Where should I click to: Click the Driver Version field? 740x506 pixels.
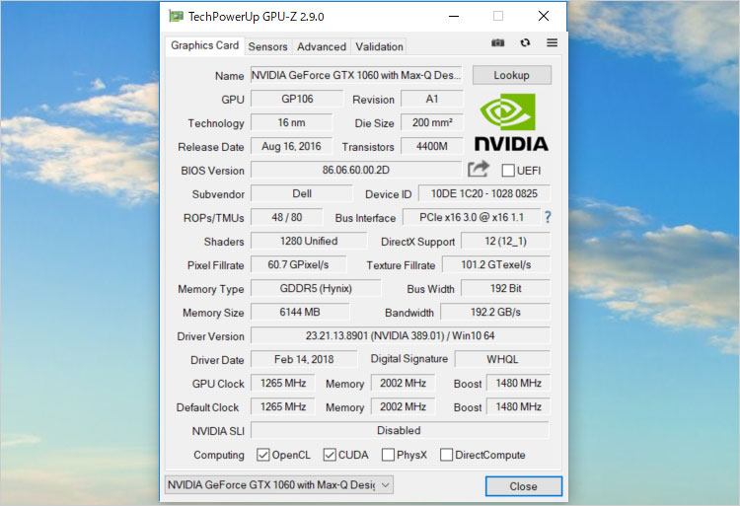pos(401,335)
